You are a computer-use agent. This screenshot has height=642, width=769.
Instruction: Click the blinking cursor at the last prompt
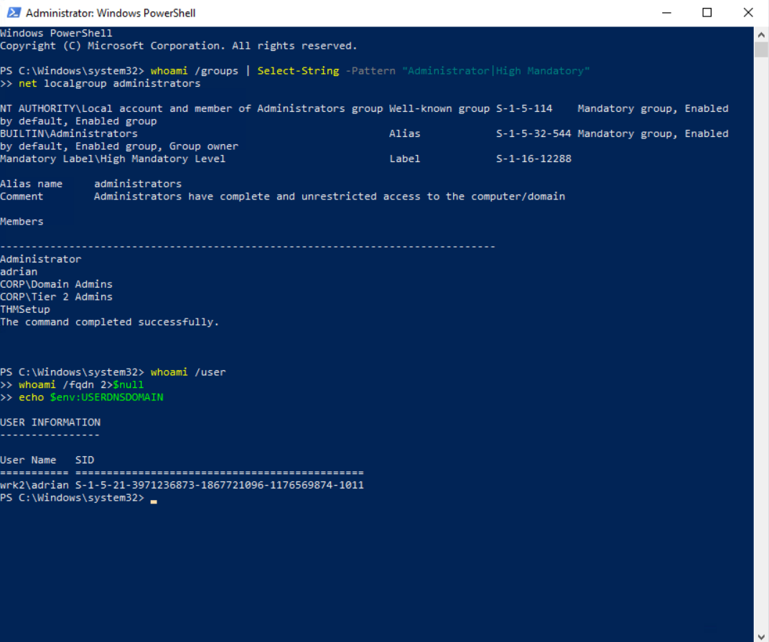[154, 499]
